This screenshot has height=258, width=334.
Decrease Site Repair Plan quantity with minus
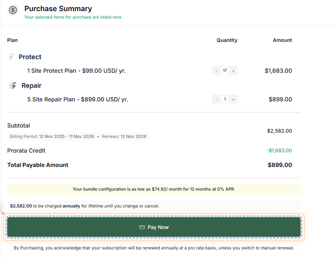[216, 99]
